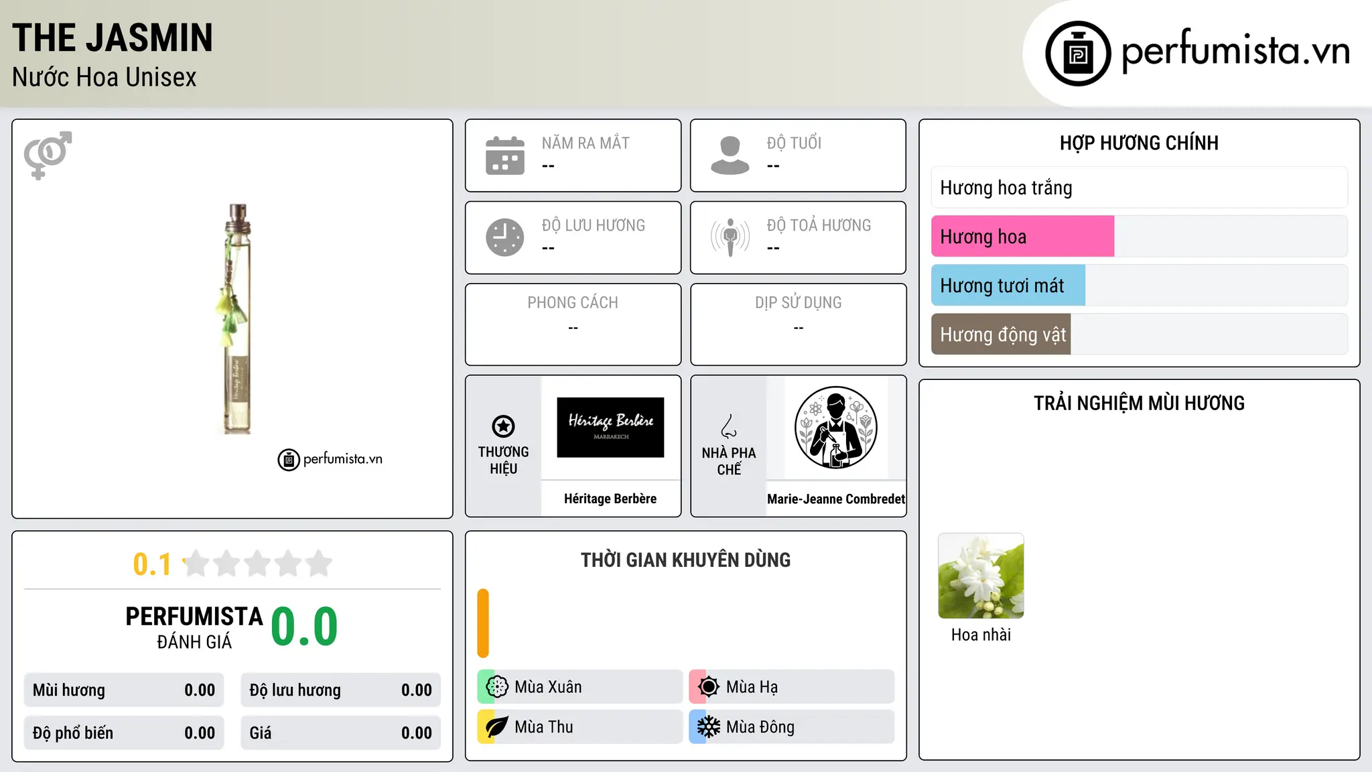Screen dimensions: 1372x772
Task: Click the THỜI GIAN KHUYÊN DÙNG heading
Action: click(685, 560)
